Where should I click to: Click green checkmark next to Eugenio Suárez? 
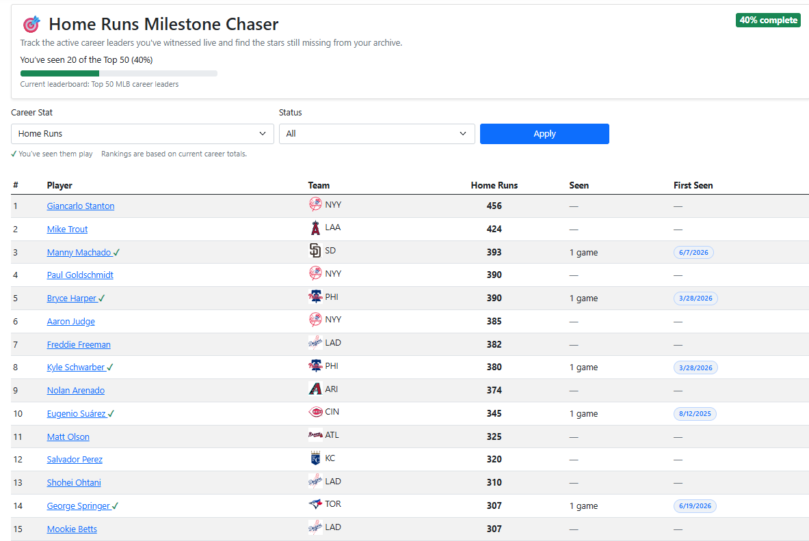point(111,414)
